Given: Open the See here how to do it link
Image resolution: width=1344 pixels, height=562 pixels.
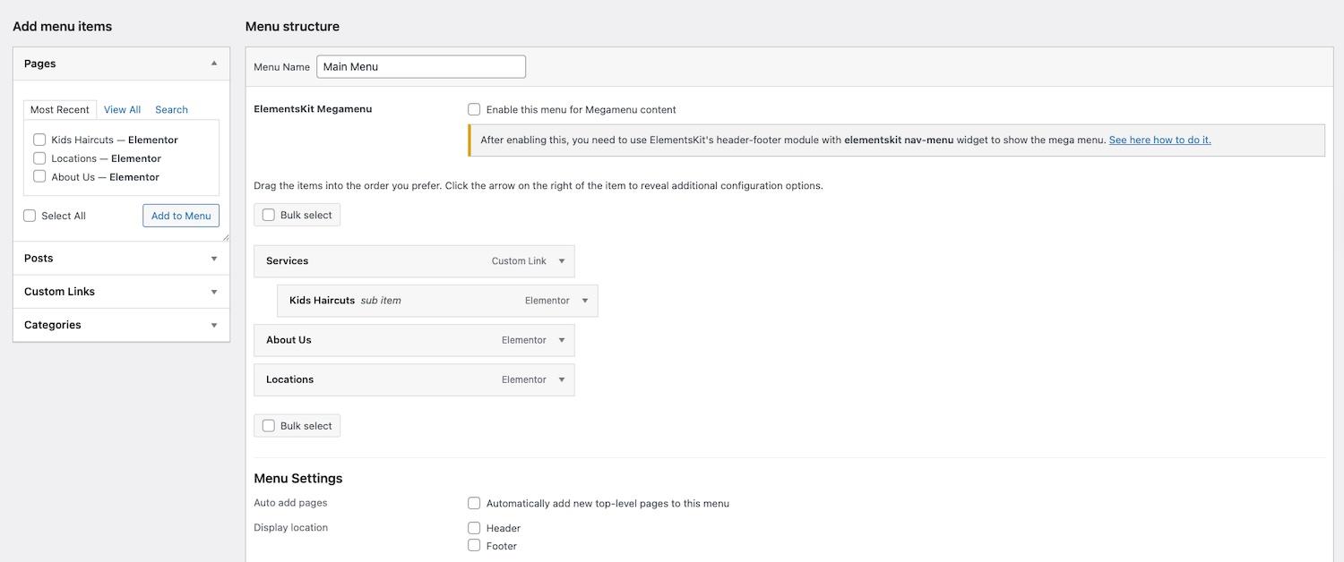Looking at the screenshot, I should click(x=1159, y=140).
